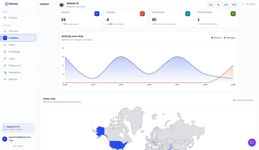Click the Handoff Rate headset icon
Viewport: 259px width, 150px height.
188,14
